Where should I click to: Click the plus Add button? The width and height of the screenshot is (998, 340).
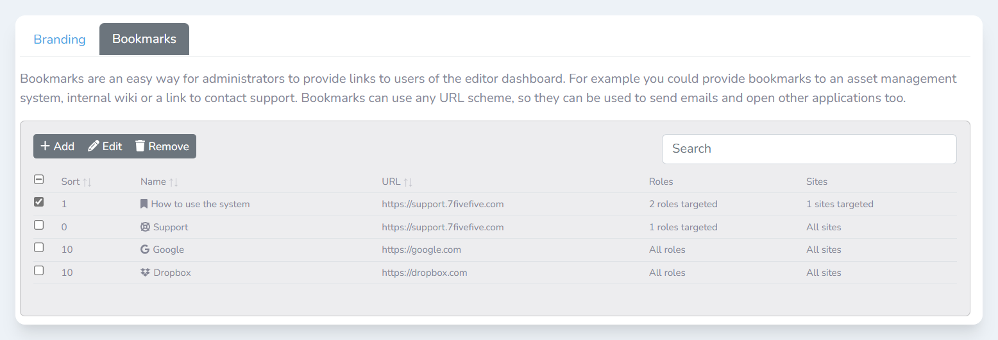coord(57,146)
